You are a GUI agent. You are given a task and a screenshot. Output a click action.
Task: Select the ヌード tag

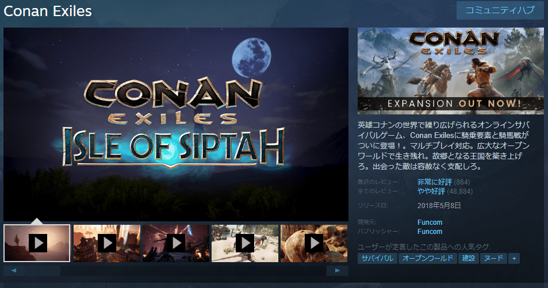[493, 258]
